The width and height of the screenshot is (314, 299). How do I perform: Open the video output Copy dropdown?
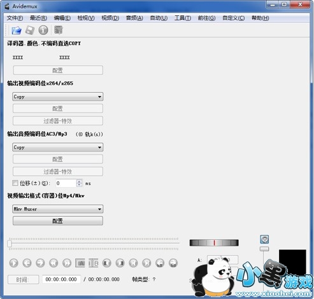[58, 97]
